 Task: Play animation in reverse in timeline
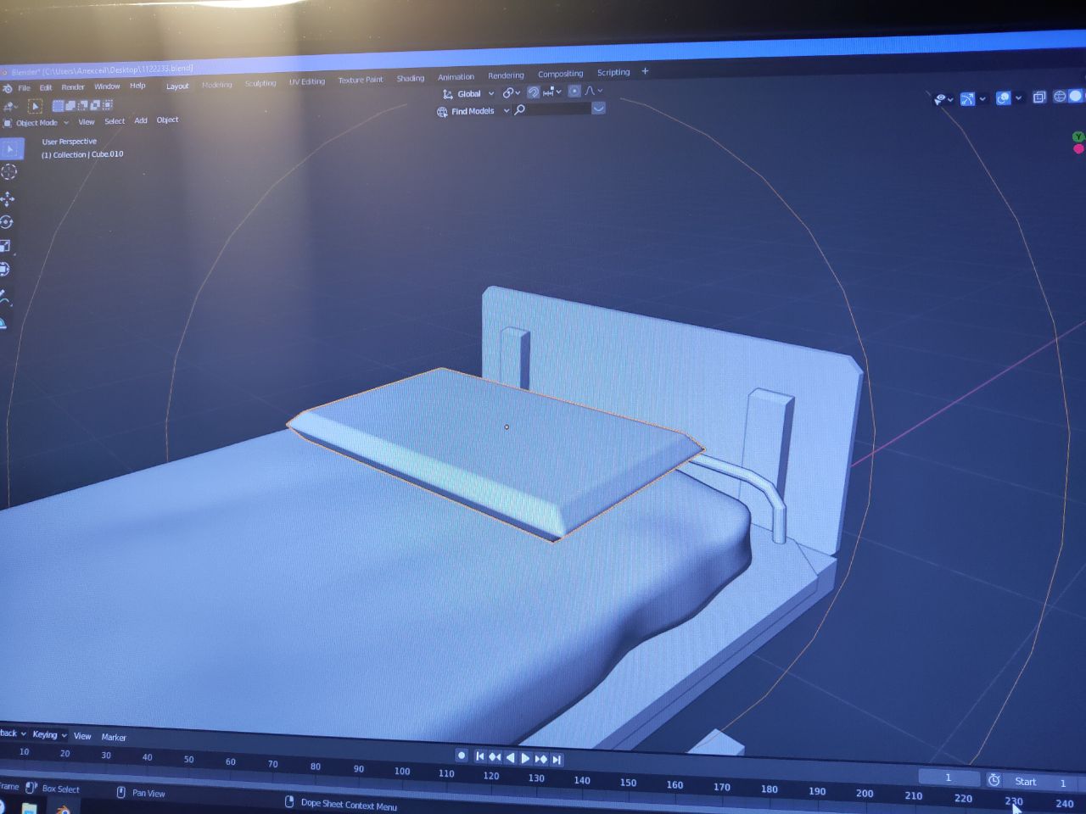[510, 757]
